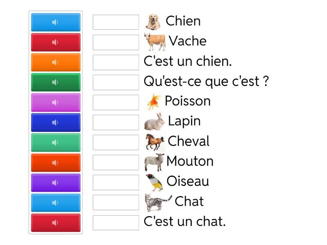This screenshot has width=327, height=245.
Task: Play the purple speaker audio button
Action: click(x=56, y=182)
